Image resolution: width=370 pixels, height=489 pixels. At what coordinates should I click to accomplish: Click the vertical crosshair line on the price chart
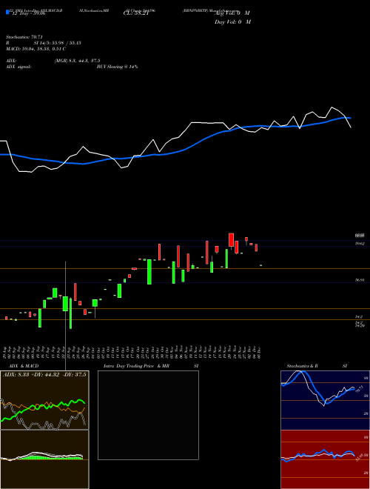[x=65, y=315]
